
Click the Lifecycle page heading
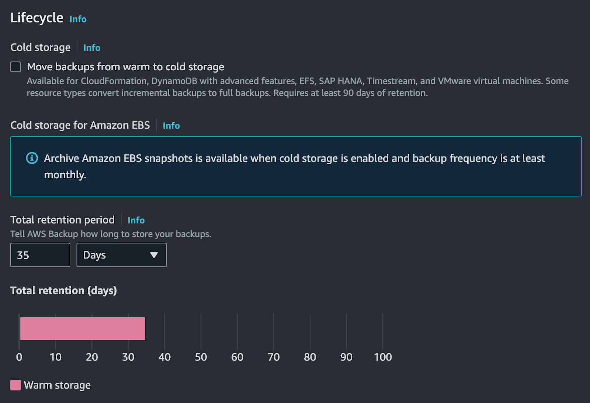point(36,17)
